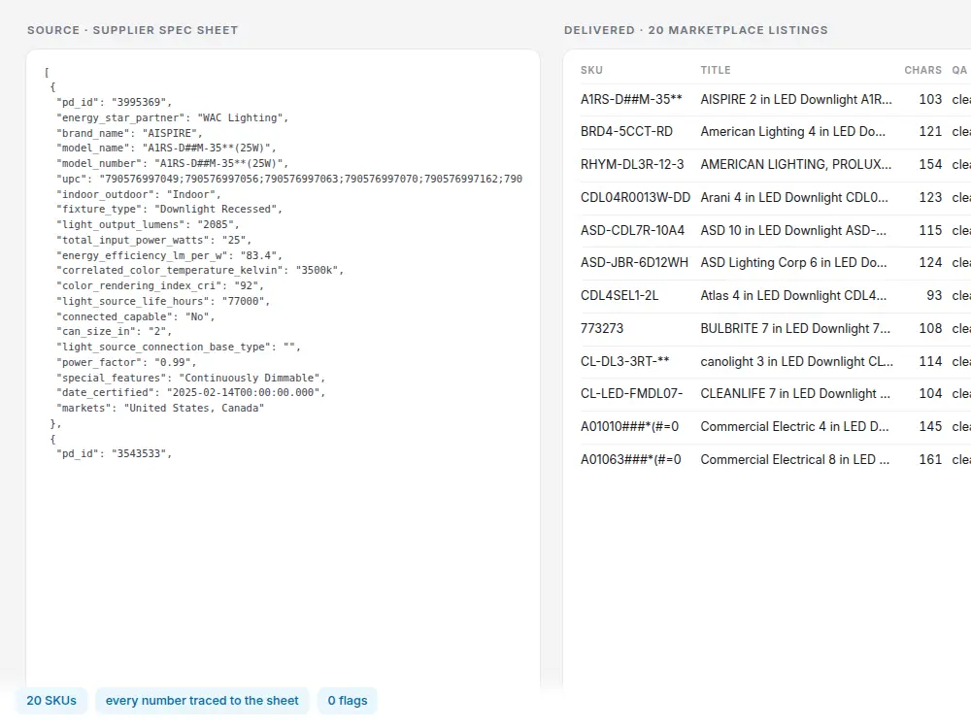Click the "color_rendering_index_cri": "92" line
The image size is (971, 728).
160,286
